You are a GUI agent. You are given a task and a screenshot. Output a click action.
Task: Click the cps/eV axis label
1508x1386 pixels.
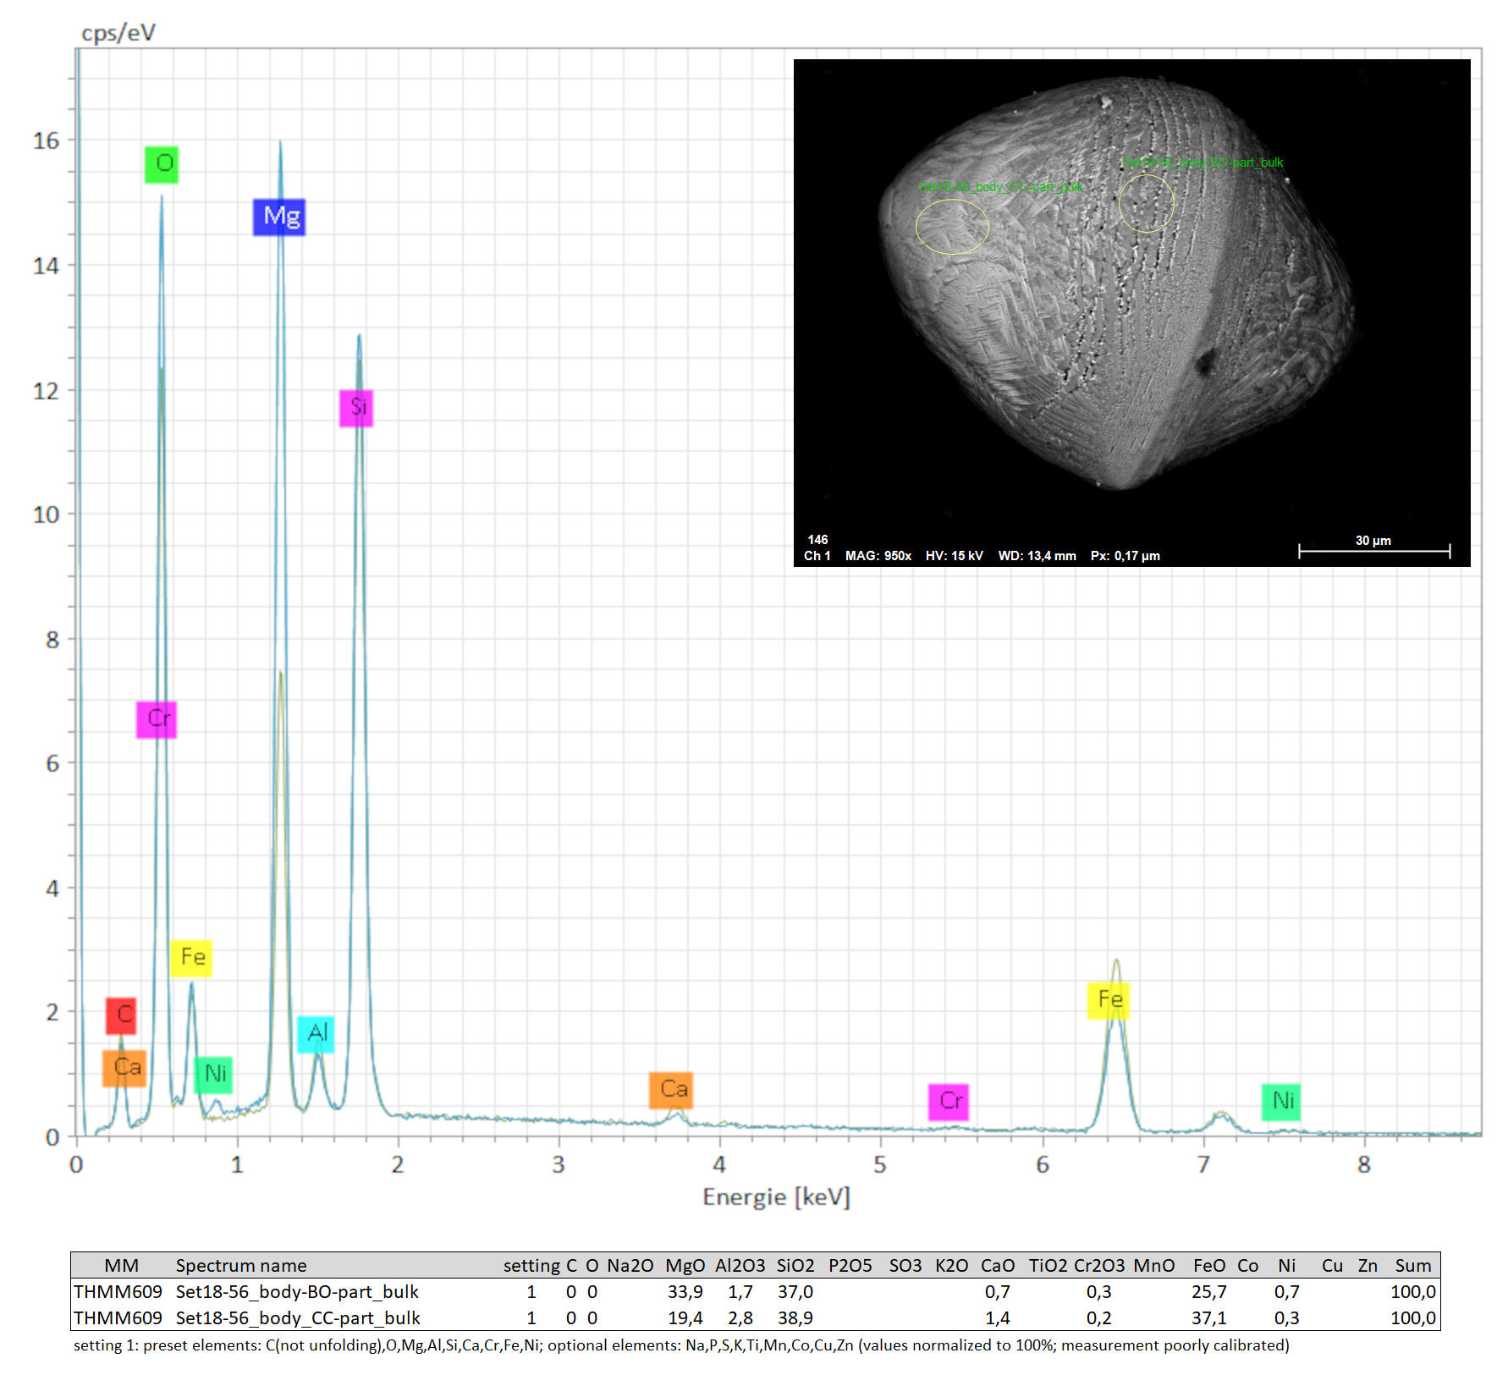click(118, 33)
